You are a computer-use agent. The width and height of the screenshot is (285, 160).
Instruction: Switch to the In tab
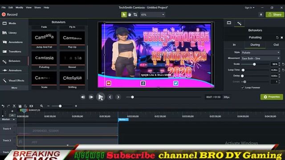pyautogui.click(x=234, y=44)
